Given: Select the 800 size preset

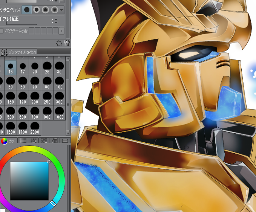Looking at the screenshot, I should 47,113.
